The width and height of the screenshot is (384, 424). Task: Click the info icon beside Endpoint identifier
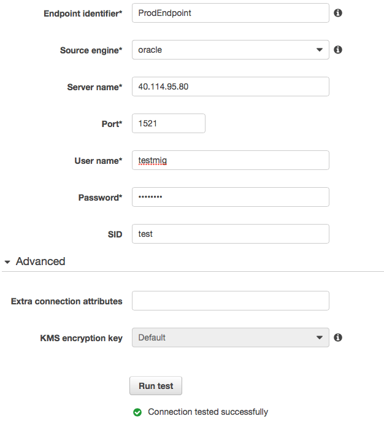pos(338,13)
